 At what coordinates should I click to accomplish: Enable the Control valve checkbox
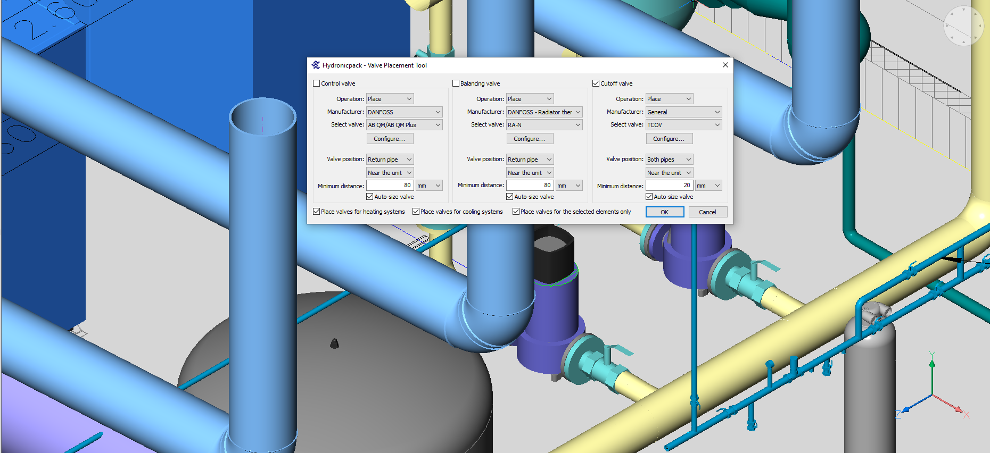pyautogui.click(x=317, y=83)
